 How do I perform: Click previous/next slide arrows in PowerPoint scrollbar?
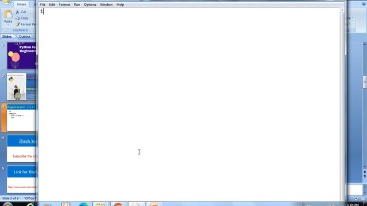click(x=365, y=174)
